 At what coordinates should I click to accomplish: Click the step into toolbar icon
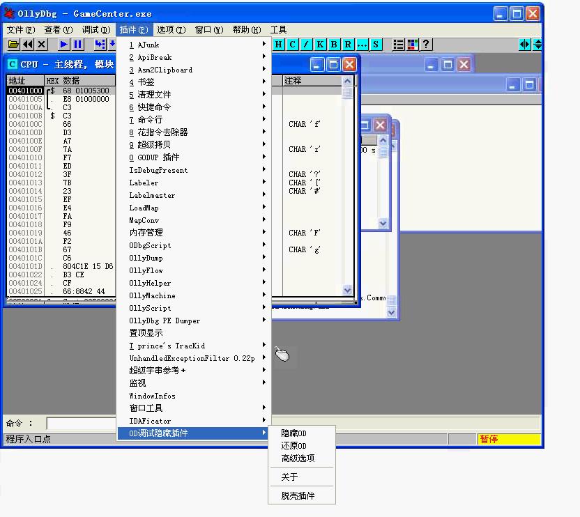click(100, 45)
